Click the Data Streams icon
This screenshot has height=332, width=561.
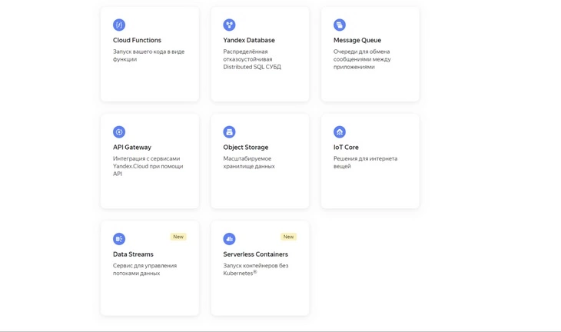pyautogui.click(x=119, y=238)
